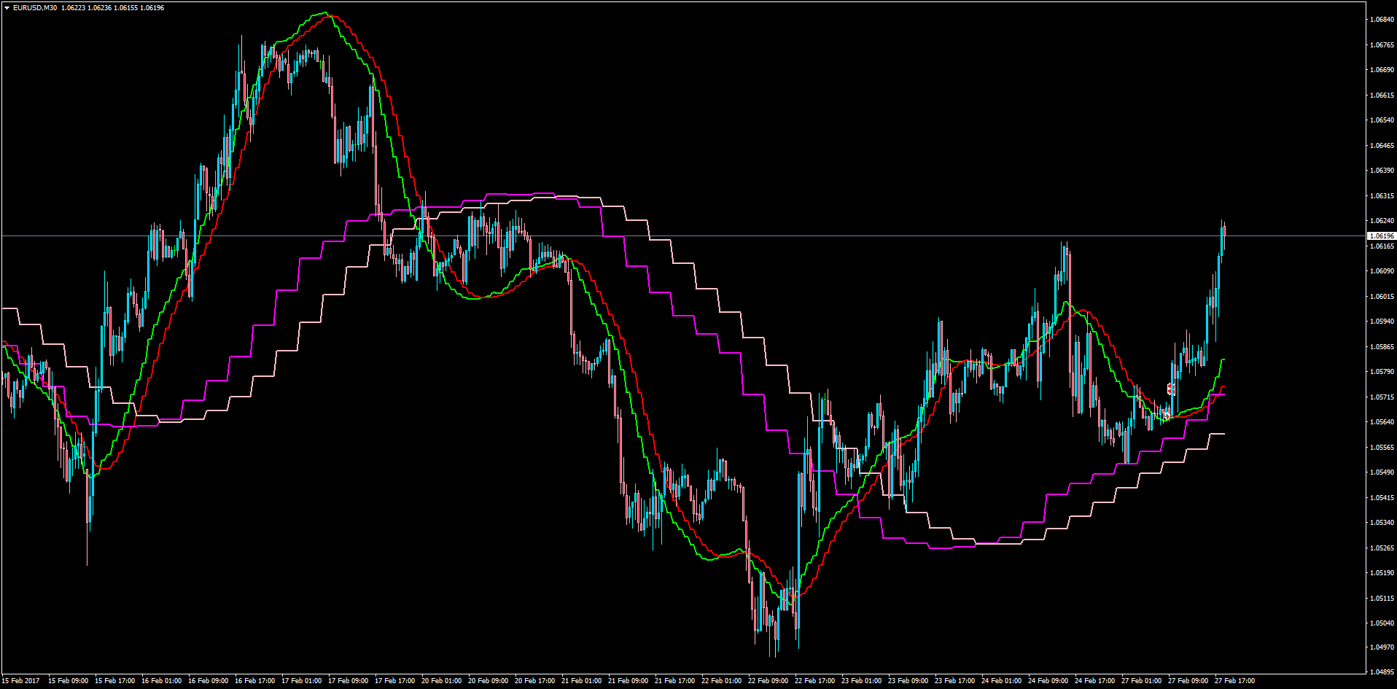This screenshot has height=689, width=1397.
Task: Click the 27 Feb 17:00 time label
Action: pyautogui.click(x=1234, y=681)
